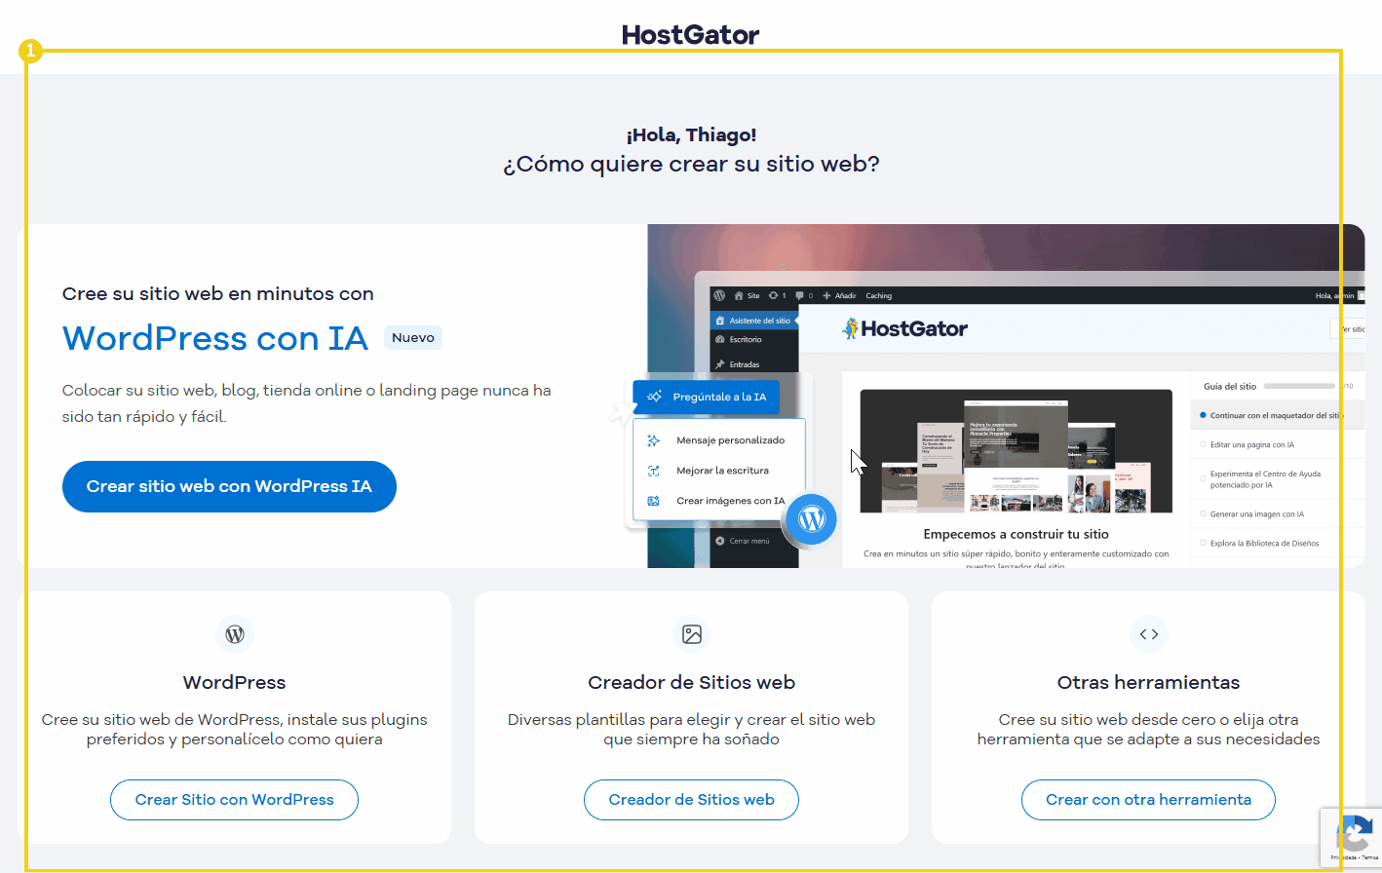Click Entradas in the preview sidebar
Image resolution: width=1382 pixels, height=873 pixels.
745,364
